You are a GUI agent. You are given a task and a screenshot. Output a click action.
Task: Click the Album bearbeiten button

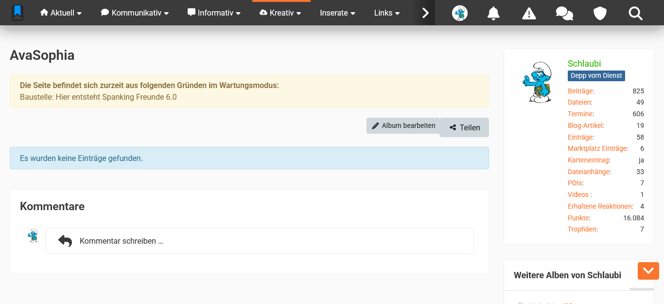click(403, 125)
